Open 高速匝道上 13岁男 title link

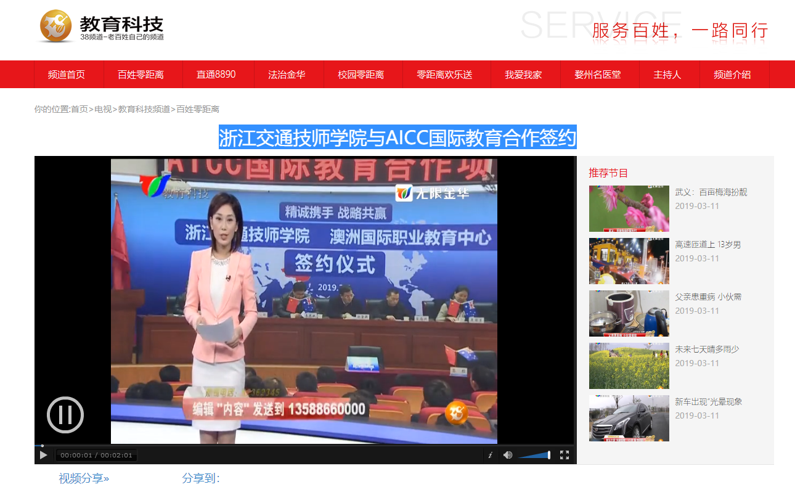pyautogui.click(x=707, y=245)
